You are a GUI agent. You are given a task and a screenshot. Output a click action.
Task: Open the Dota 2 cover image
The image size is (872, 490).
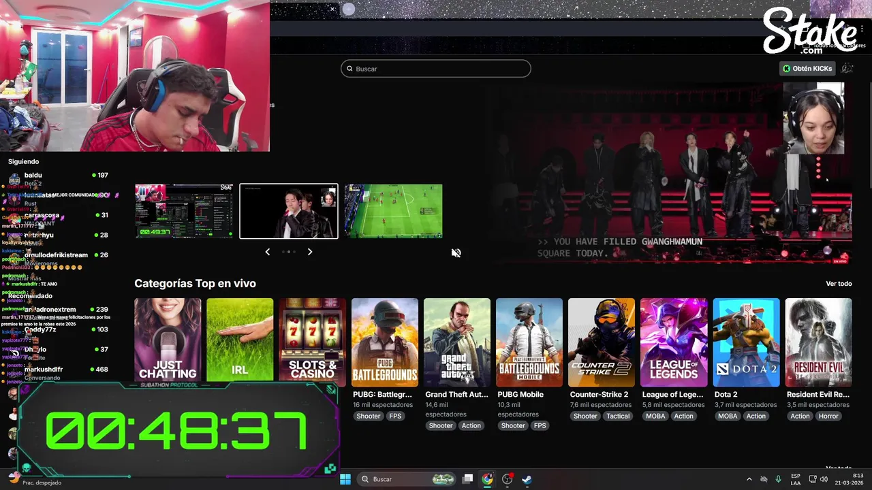pyautogui.click(x=746, y=342)
